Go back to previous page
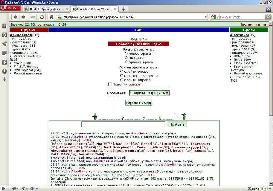This screenshot has width=273, height=191. (x=15, y=17)
